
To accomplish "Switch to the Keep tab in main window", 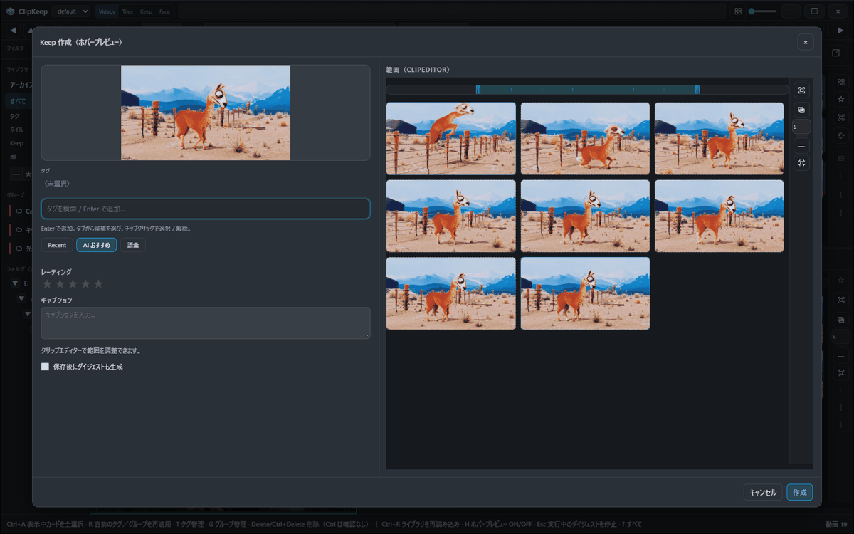I will point(146,11).
